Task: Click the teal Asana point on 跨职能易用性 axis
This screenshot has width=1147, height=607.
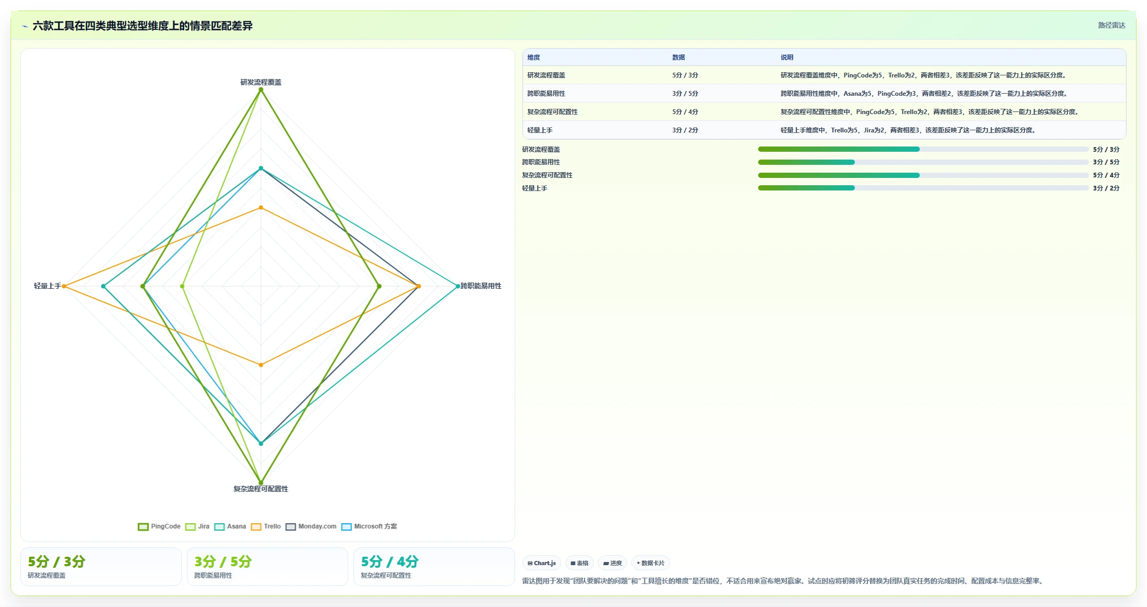Action: [x=458, y=286]
